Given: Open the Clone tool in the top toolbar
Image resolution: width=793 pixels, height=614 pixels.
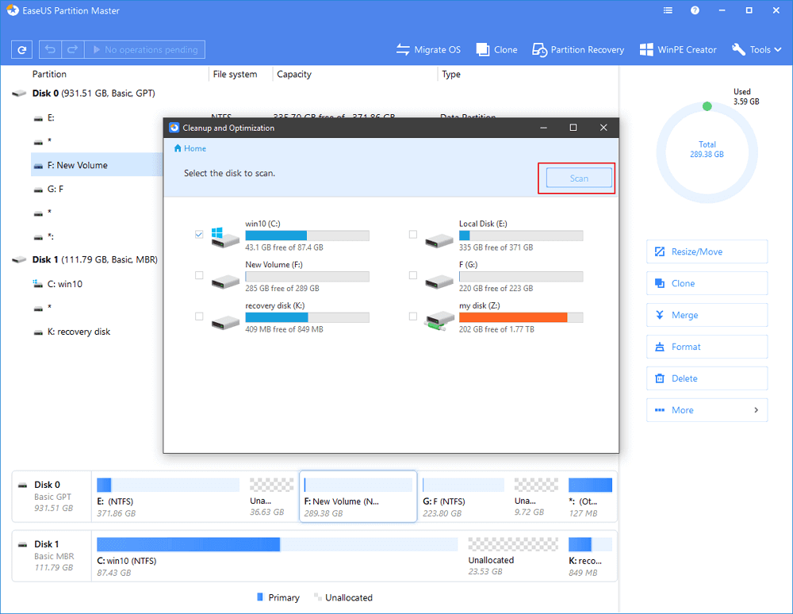Looking at the screenshot, I should tap(496, 49).
